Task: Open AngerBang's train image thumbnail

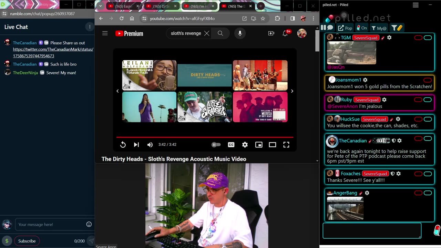Action: pyautogui.click(x=345, y=208)
